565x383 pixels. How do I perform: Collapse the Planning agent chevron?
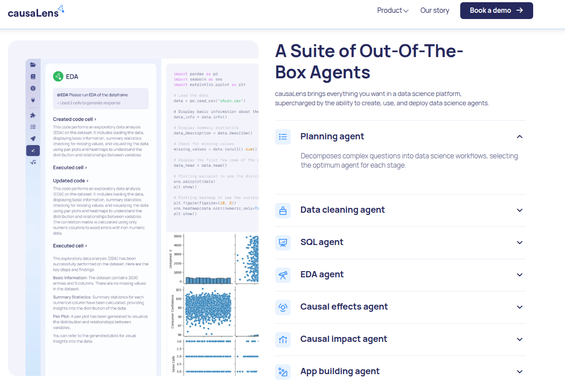click(x=519, y=137)
